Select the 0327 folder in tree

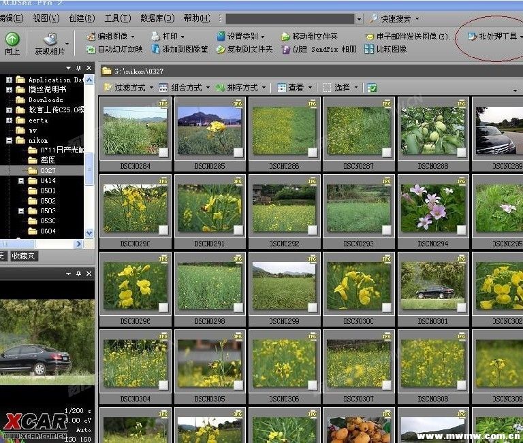[x=42, y=171]
